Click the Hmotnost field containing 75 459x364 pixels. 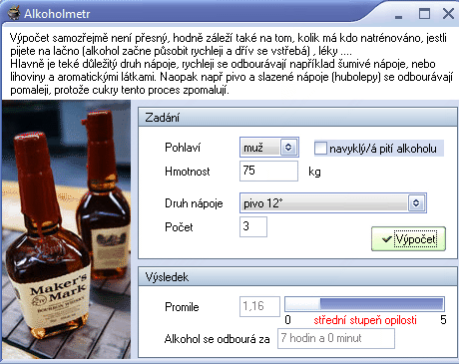click(268, 171)
